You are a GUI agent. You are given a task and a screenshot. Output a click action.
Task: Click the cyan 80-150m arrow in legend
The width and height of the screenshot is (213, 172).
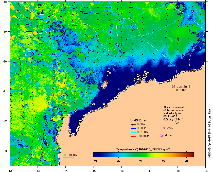point(133,133)
